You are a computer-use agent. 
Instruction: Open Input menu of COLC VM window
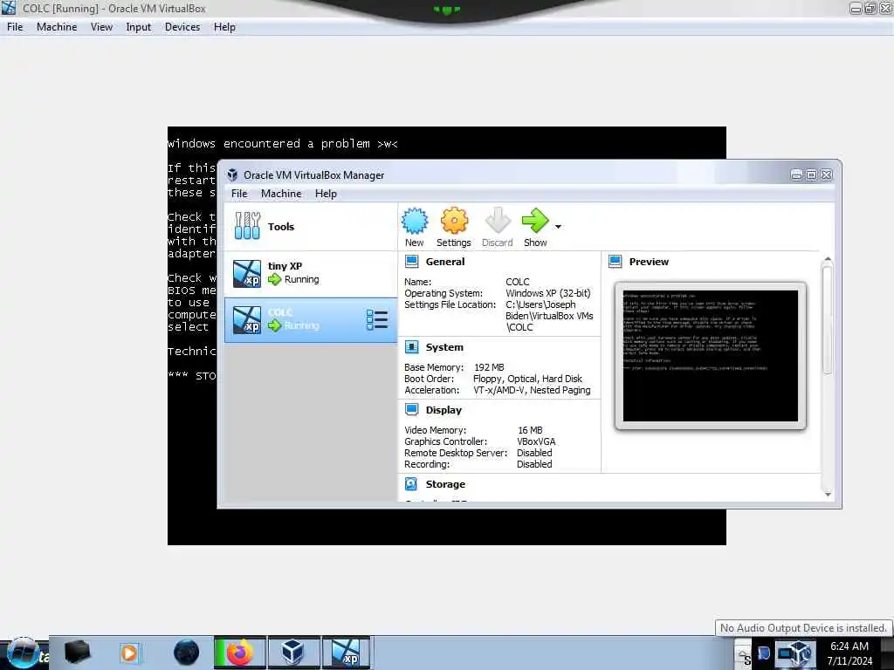click(139, 27)
